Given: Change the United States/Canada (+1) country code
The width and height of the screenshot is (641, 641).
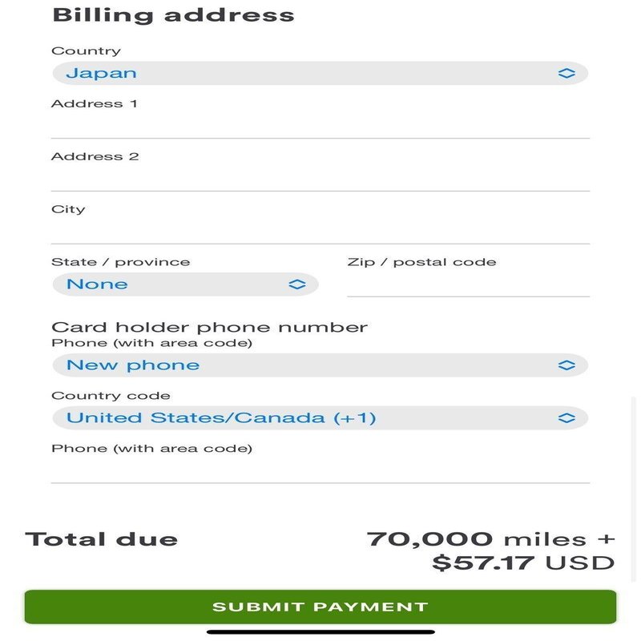Looking at the screenshot, I should tap(319, 418).
